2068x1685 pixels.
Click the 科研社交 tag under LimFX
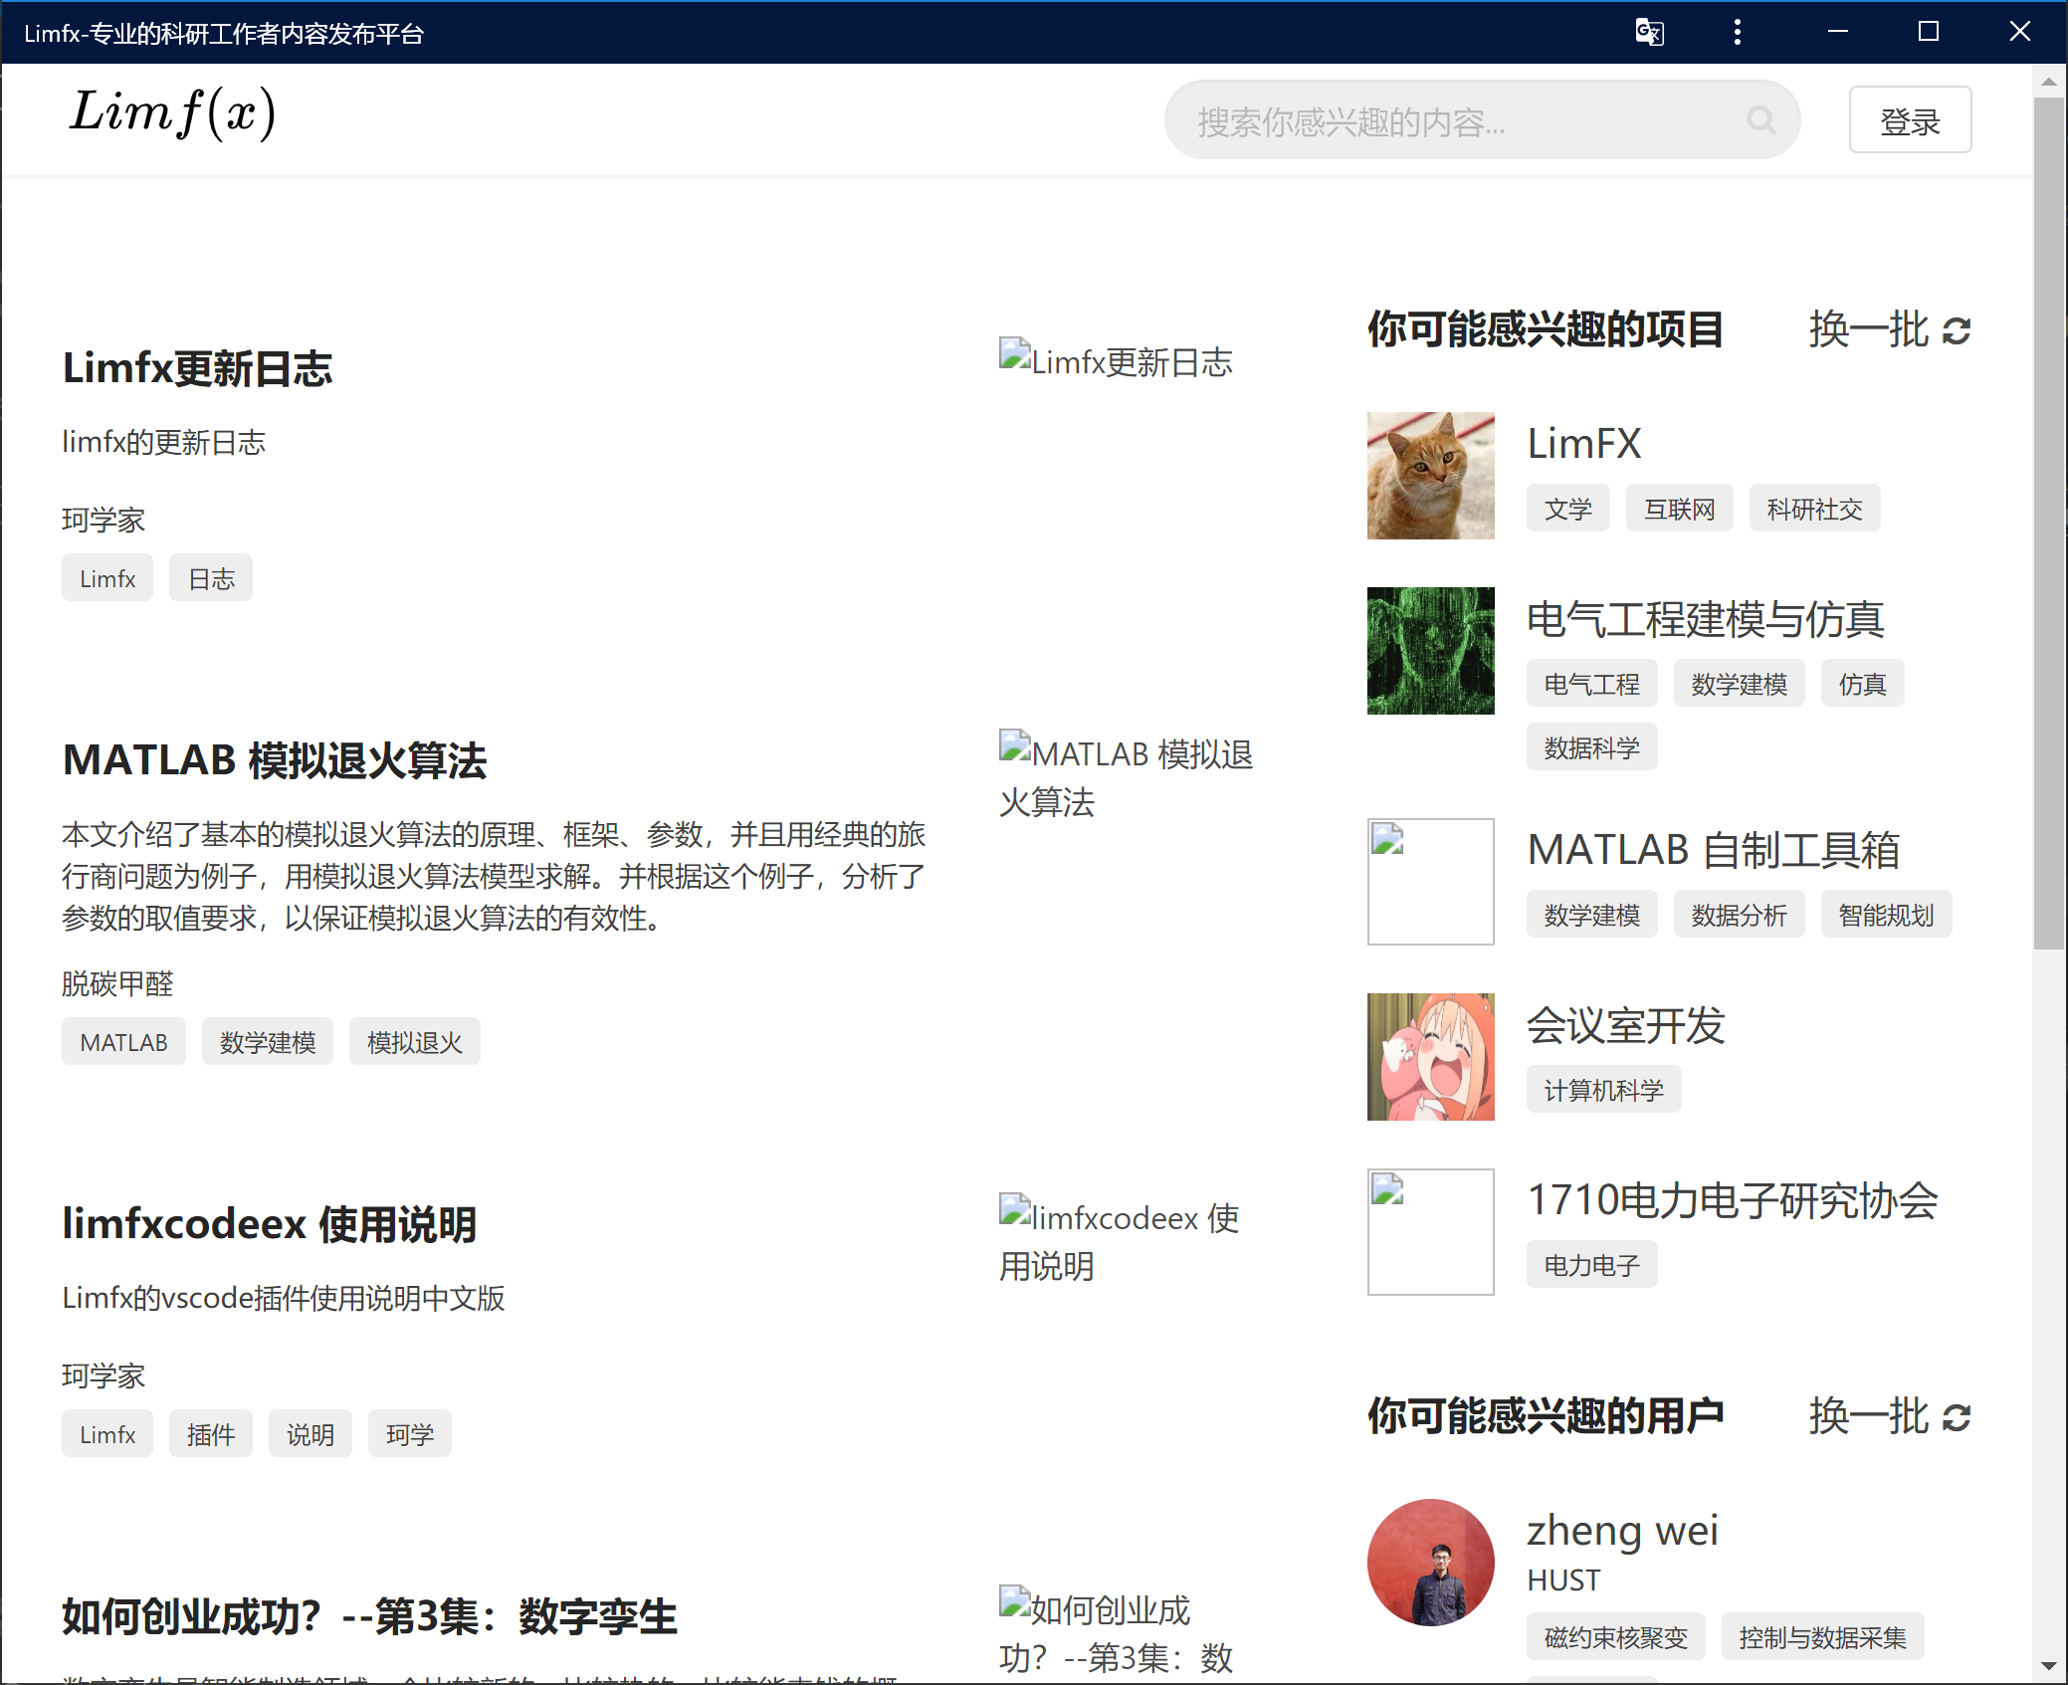pos(1813,510)
